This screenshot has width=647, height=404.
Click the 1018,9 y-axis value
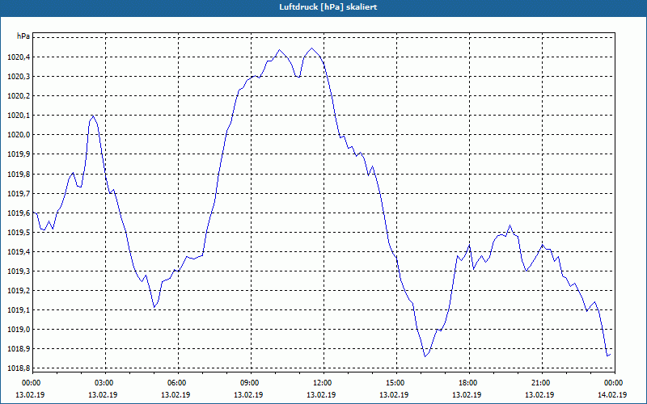pyautogui.click(x=19, y=349)
